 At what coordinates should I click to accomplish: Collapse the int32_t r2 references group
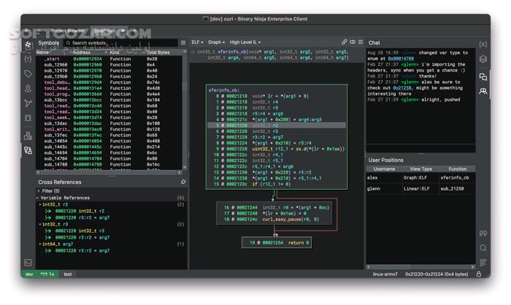[40, 204]
